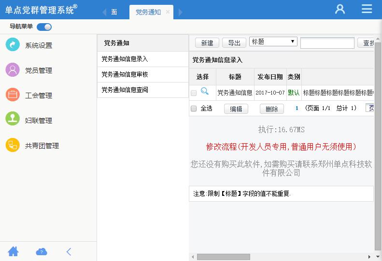Check the 党务通知信息 row checkbox
The width and height of the screenshot is (382, 261).
(x=194, y=93)
